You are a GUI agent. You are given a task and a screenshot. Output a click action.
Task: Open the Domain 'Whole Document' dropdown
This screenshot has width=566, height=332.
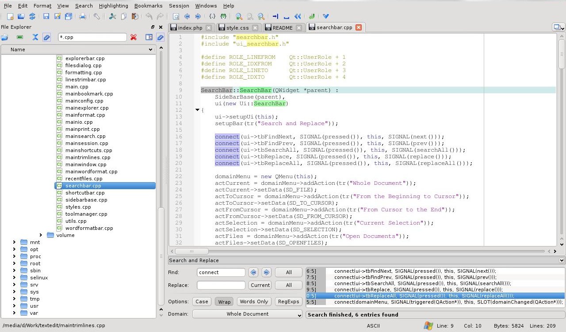click(248, 314)
